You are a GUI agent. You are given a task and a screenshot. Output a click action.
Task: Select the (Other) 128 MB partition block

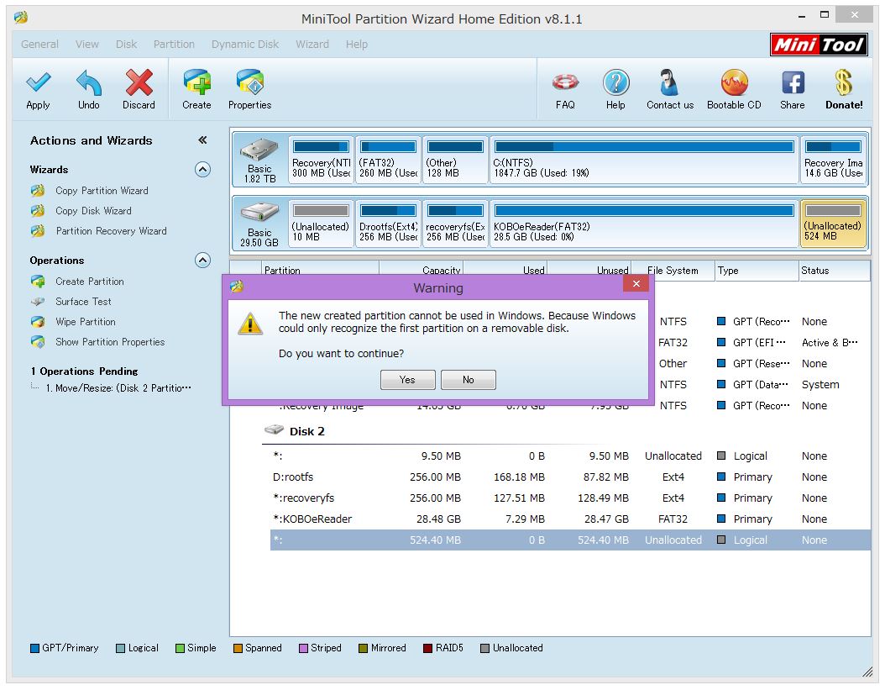(x=455, y=160)
